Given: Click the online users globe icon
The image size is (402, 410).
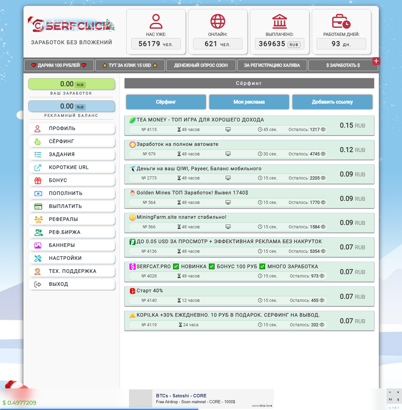Looking at the screenshot, I should pos(218,21).
